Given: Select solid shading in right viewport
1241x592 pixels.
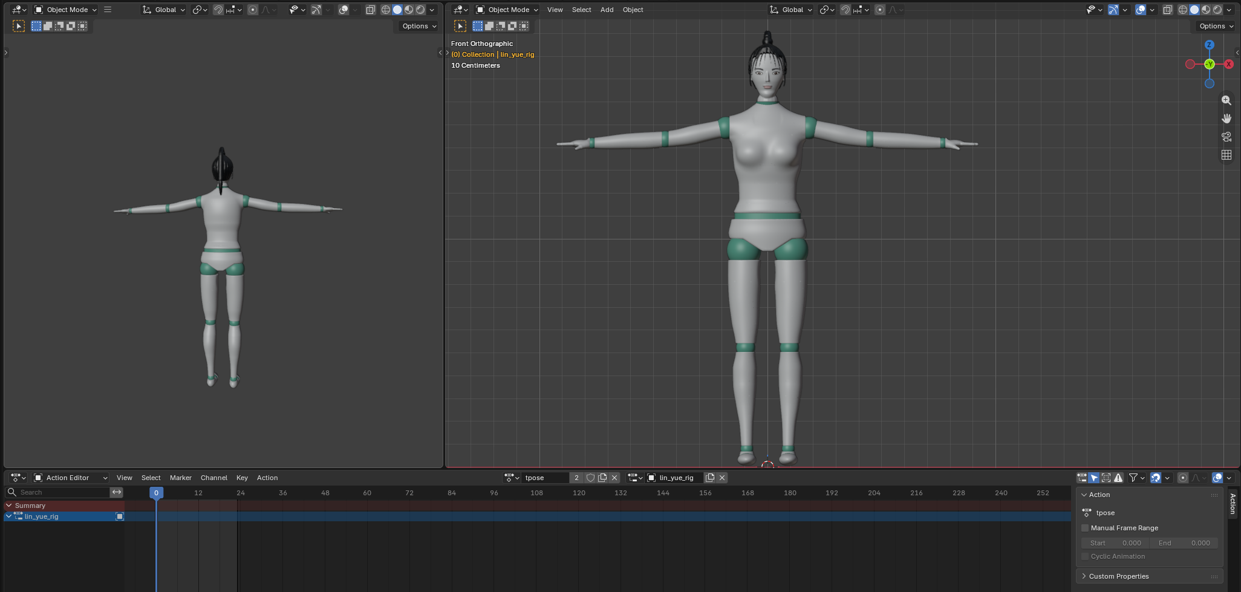Looking at the screenshot, I should 1194,10.
